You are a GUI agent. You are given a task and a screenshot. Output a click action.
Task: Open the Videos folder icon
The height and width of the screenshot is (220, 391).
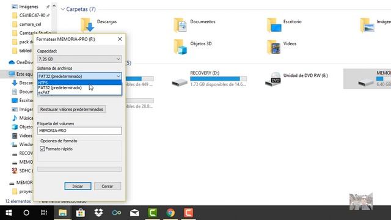274,47
